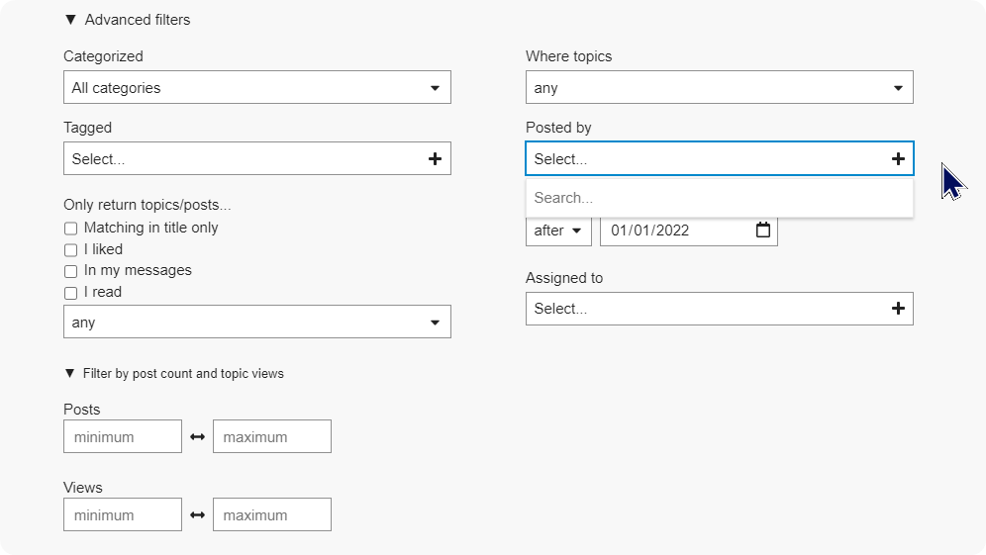Enable Matching in title only checkbox
Image resolution: width=986 pixels, height=555 pixels.
coord(70,229)
